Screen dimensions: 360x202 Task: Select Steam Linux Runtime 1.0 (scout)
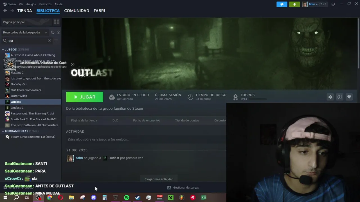31,137
